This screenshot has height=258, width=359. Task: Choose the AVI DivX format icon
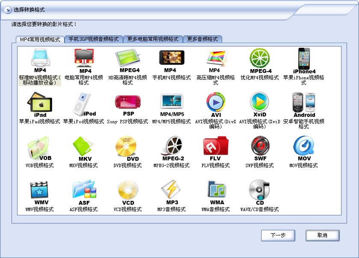click(x=216, y=104)
